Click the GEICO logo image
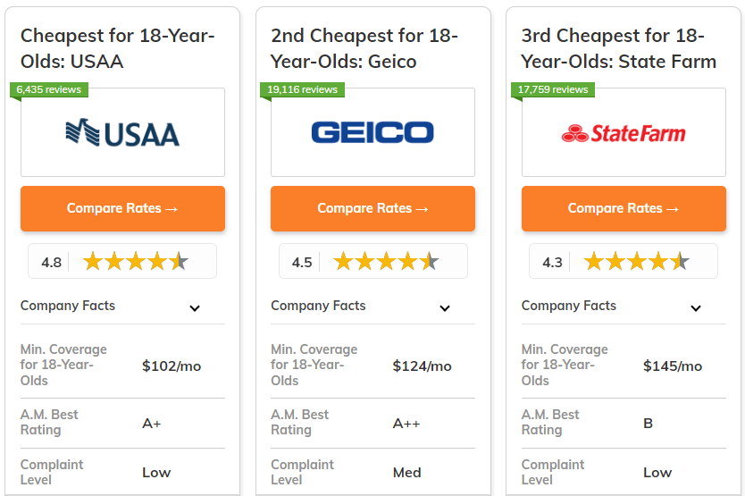Image resolution: width=745 pixels, height=496 pixels. coord(372,132)
